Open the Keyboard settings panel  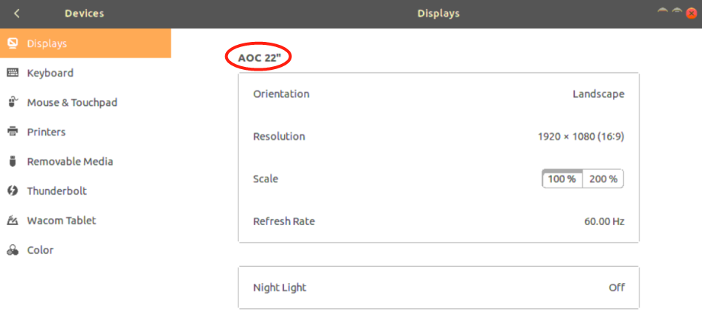[85, 73]
